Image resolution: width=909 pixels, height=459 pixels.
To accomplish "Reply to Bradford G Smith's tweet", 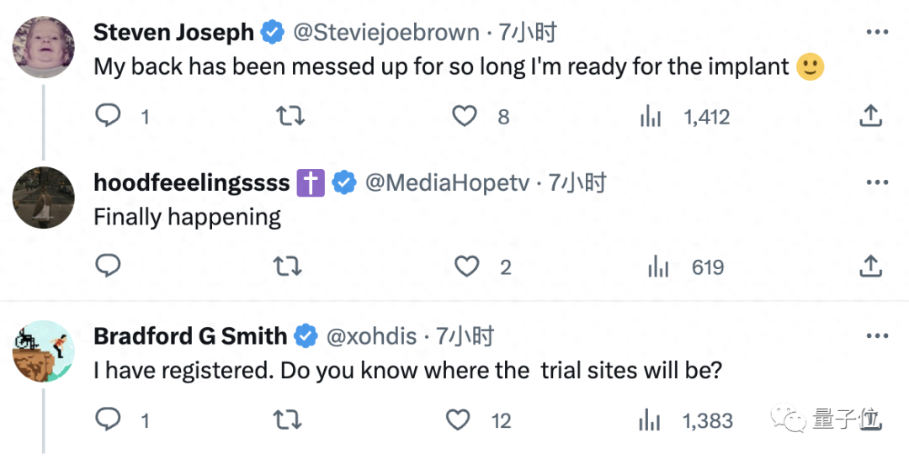I will [108, 419].
